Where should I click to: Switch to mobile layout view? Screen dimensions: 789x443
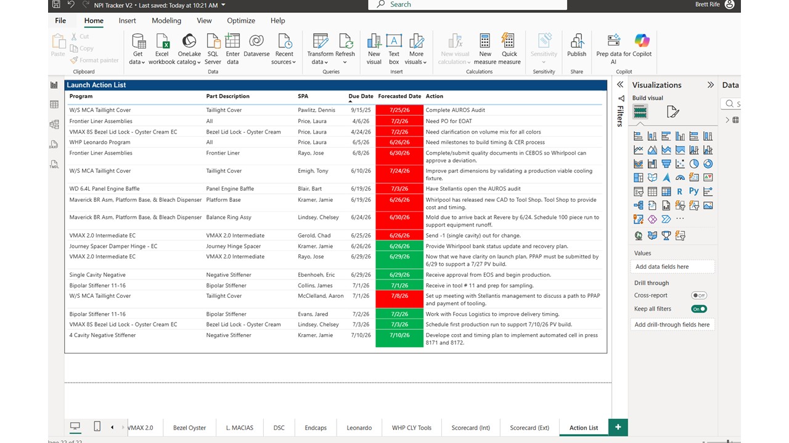click(97, 426)
